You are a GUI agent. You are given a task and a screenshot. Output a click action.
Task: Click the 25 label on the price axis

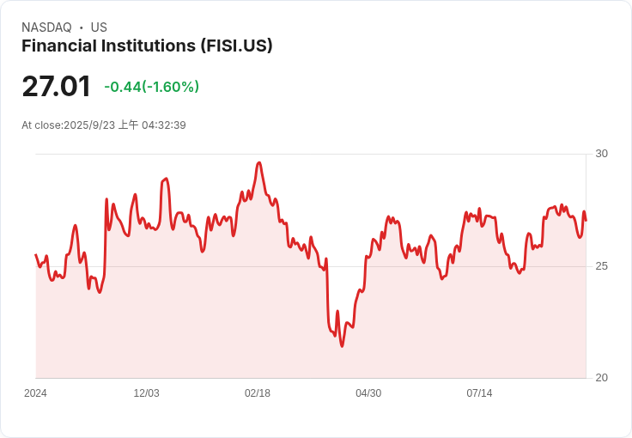pyautogui.click(x=602, y=266)
